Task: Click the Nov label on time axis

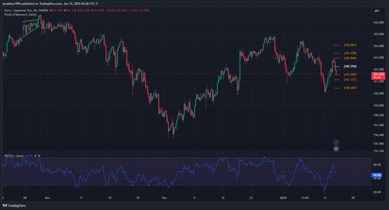Action: tap(47, 198)
